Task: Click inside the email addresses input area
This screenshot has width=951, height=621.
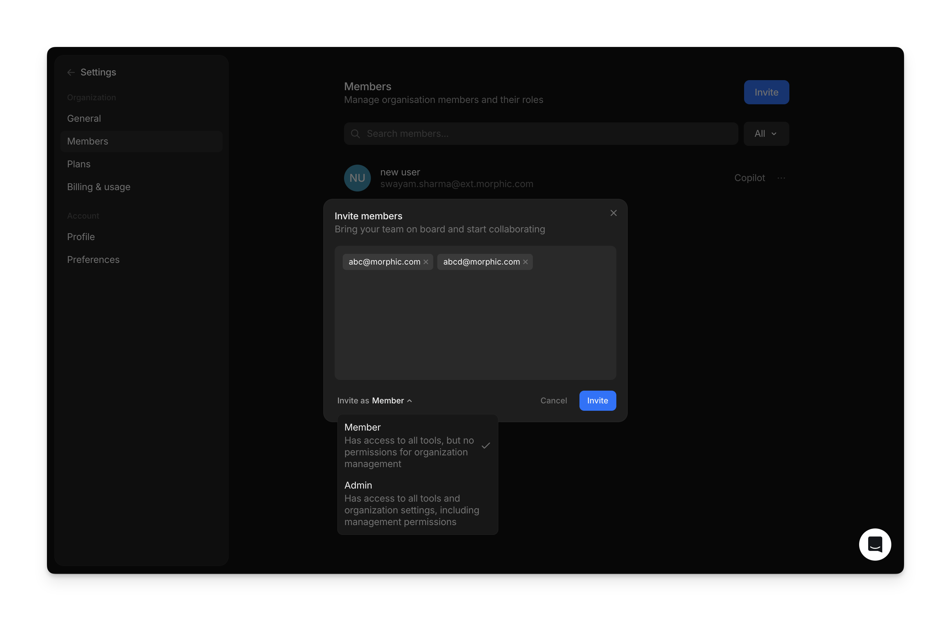Action: pos(475,324)
